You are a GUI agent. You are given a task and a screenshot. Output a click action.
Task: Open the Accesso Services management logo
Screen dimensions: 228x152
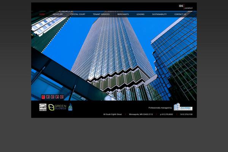(183, 107)
